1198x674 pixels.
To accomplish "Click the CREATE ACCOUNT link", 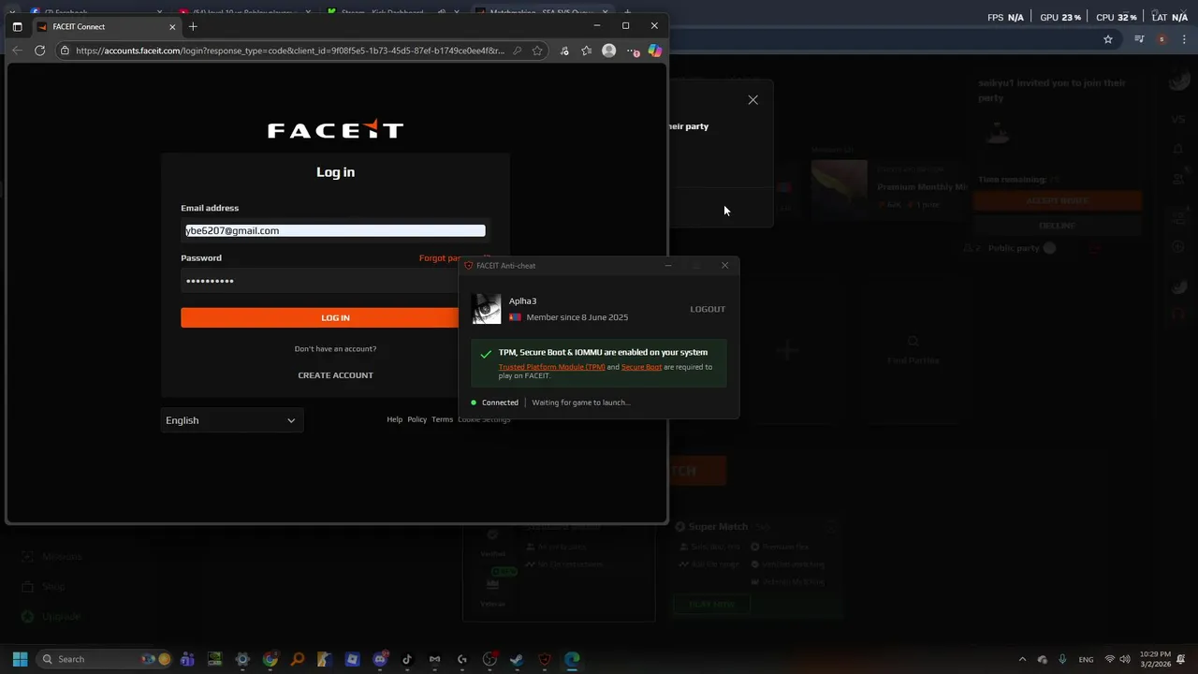I will point(335,375).
